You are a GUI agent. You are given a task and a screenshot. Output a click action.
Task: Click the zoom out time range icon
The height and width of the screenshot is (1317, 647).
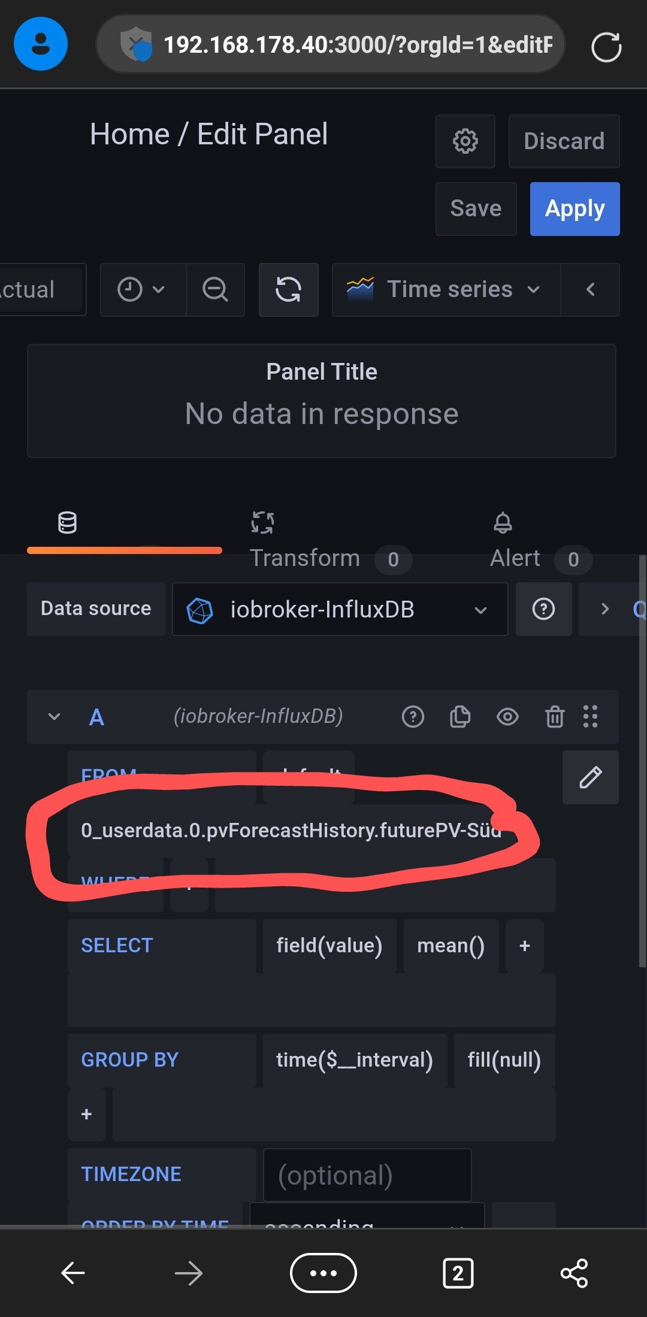point(215,290)
